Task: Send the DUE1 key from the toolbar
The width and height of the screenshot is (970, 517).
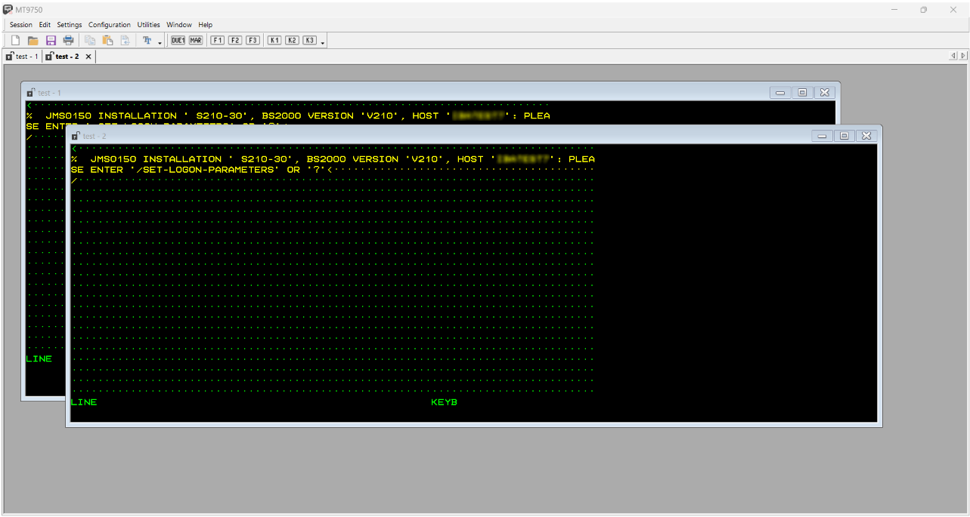Action: click(178, 40)
